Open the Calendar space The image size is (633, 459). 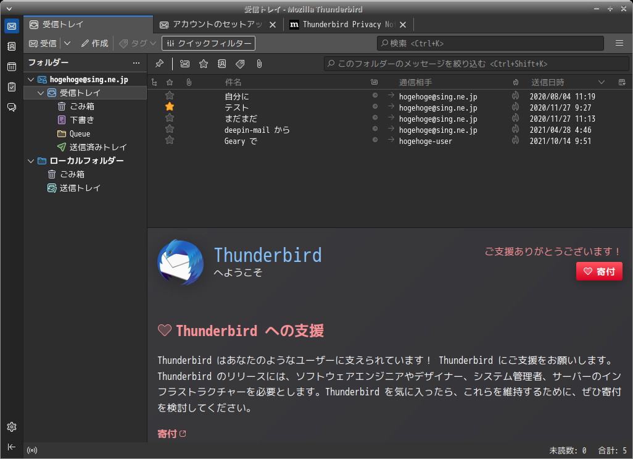(x=12, y=67)
